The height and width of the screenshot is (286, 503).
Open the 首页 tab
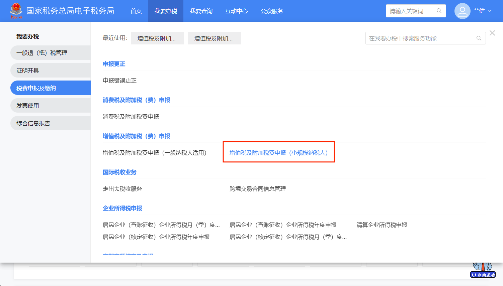click(x=136, y=11)
